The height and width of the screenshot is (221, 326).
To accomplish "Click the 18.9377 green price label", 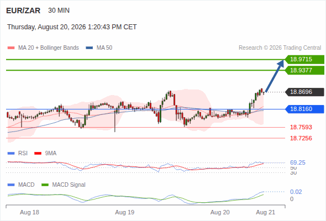I will pos(304,70).
